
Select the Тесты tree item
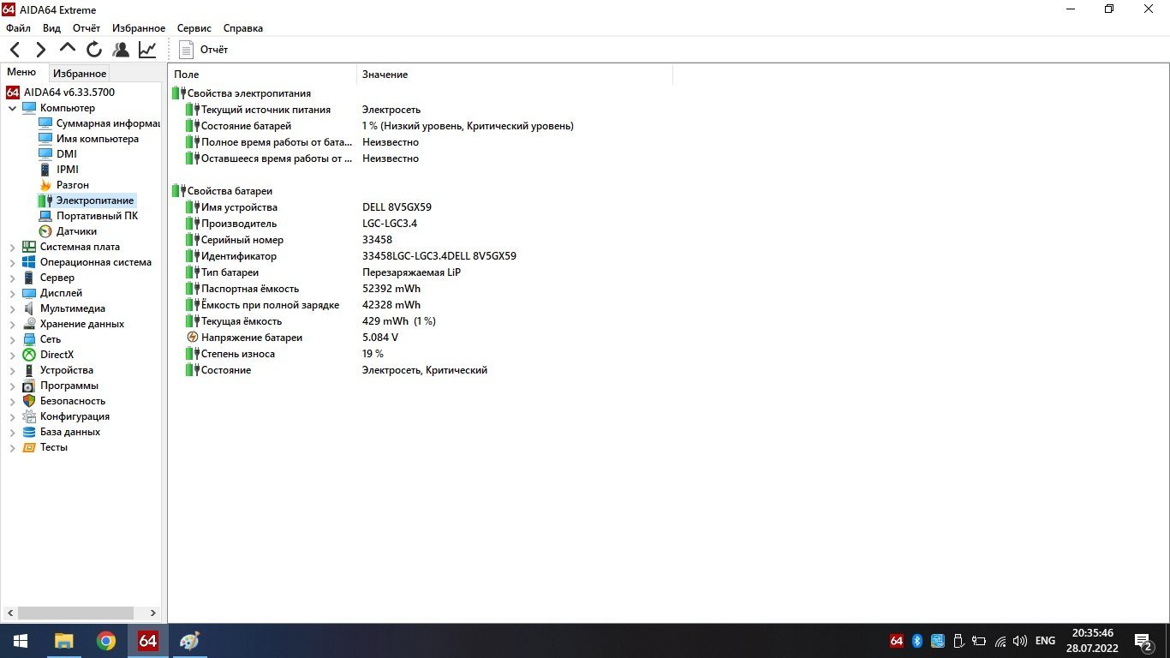(54, 447)
